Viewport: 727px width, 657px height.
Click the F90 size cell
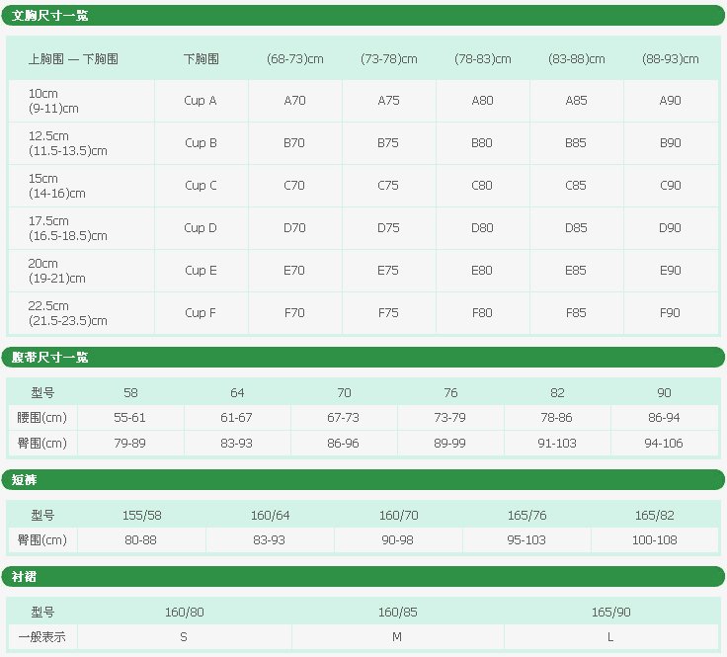pos(670,313)
